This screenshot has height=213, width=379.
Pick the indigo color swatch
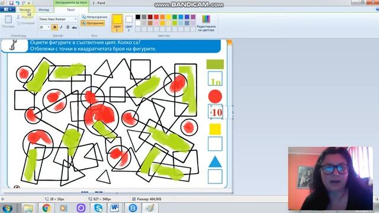click(187, 17)
